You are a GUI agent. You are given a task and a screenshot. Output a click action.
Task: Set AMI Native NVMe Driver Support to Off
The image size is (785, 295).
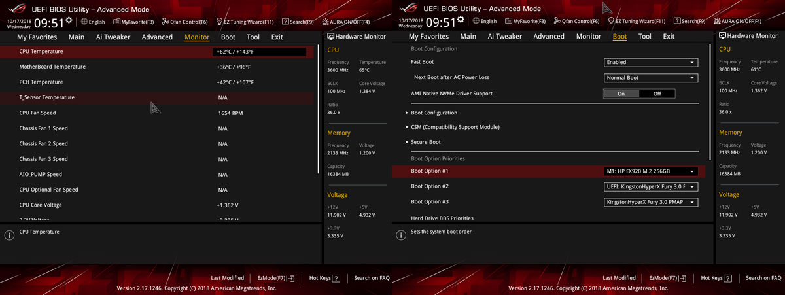click(x=657, y=94)
